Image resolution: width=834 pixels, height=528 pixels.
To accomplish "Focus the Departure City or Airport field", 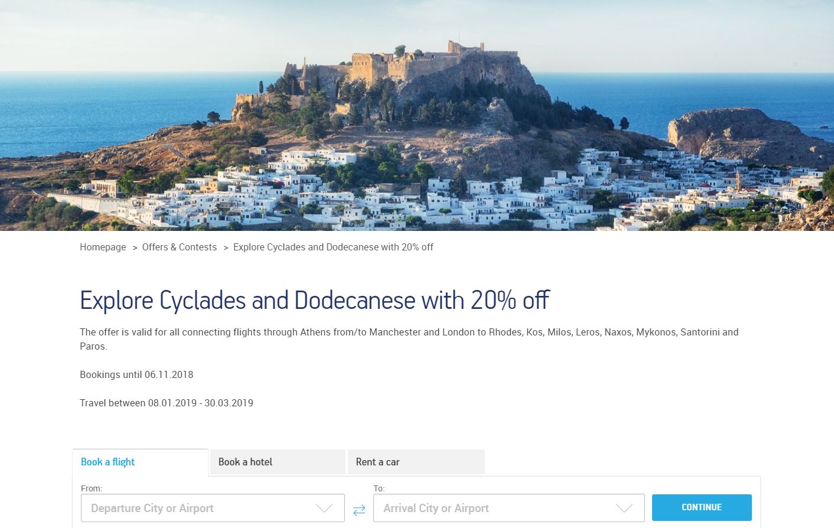I will 195,508.
